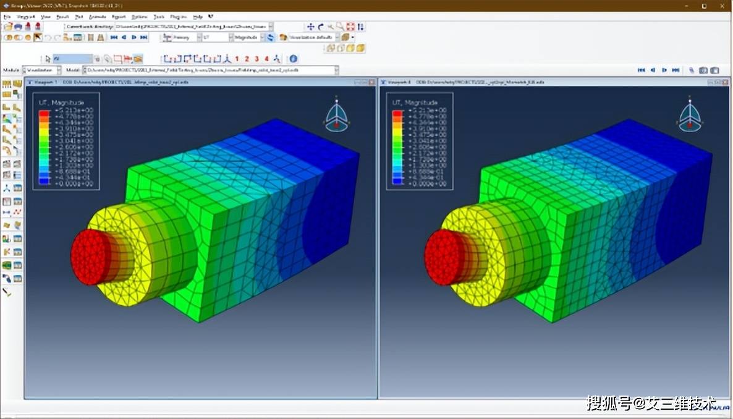Viewport: 733px width, 419px height.
Task: Click the Cycle Views icon
Action: point(360,27)
